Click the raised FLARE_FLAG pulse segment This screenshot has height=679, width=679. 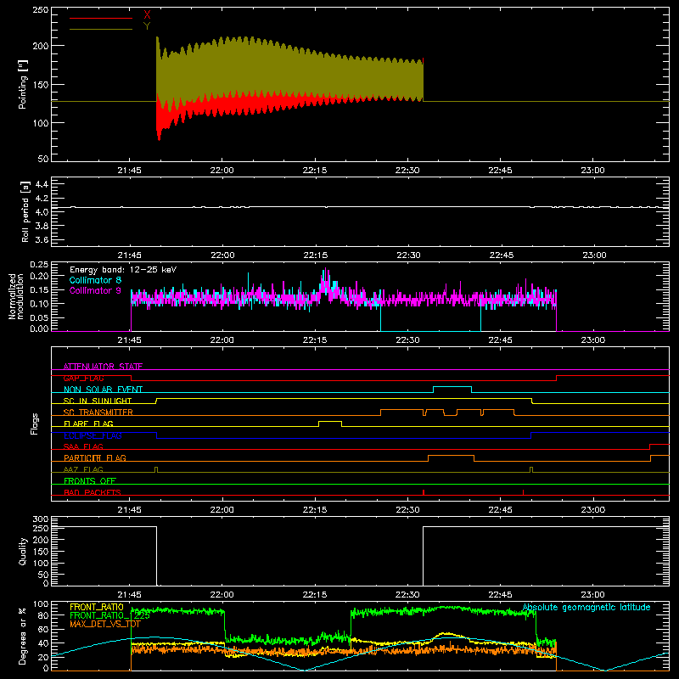(330, 421)
